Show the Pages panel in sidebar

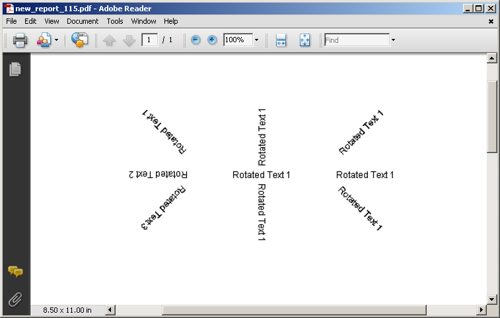15,69
